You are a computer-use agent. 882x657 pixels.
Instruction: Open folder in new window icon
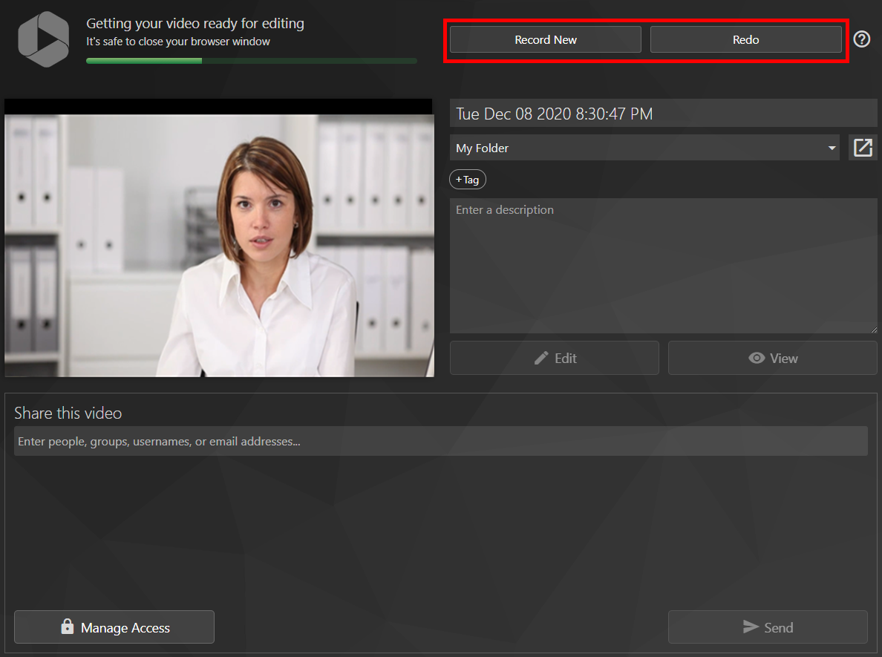[x=862, y=148]
